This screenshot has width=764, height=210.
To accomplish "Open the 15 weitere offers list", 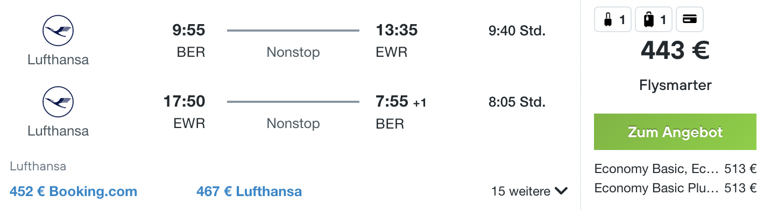I will [529, 191].
